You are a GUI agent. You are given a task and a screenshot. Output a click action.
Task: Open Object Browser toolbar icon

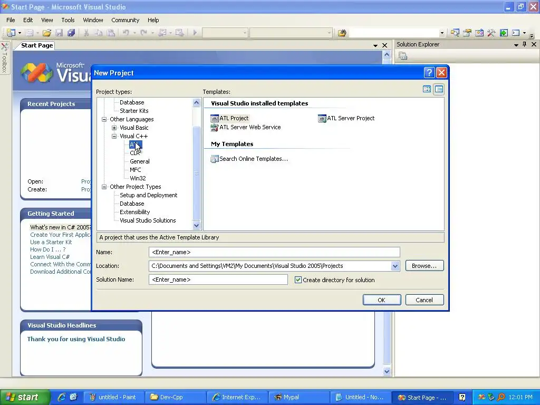pos(479,33)
